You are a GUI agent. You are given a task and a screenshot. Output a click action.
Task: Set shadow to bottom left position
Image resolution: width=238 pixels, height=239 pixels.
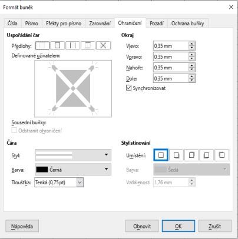click(207, 155)
